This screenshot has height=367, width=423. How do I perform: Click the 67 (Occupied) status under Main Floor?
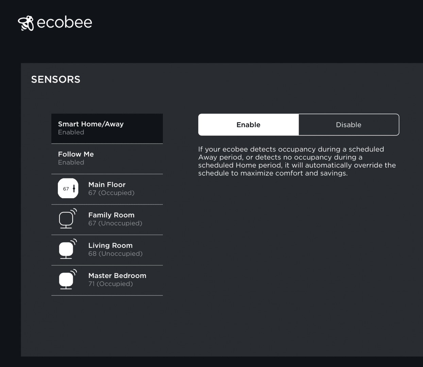(112, 193)
